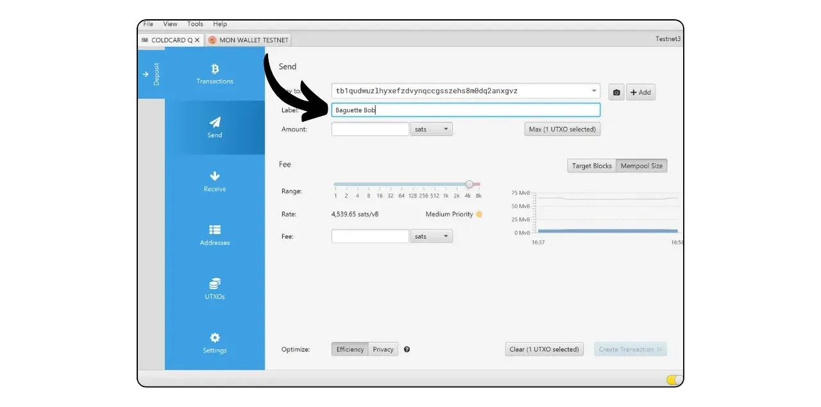Toggle the yellow connection switch
821x407 pixels.
[674, 379]
